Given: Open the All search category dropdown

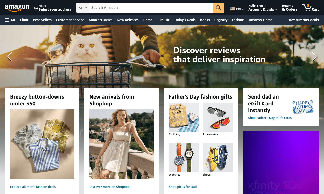Looking at the screenshot, I should pos(83,8).
